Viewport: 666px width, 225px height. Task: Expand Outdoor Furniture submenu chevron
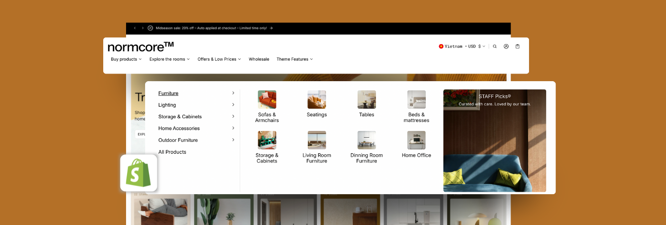click(233, 140)
